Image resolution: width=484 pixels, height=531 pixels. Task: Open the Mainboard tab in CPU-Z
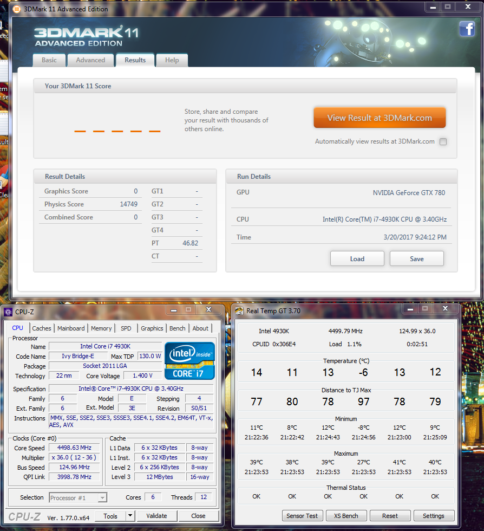click(71, 328)
